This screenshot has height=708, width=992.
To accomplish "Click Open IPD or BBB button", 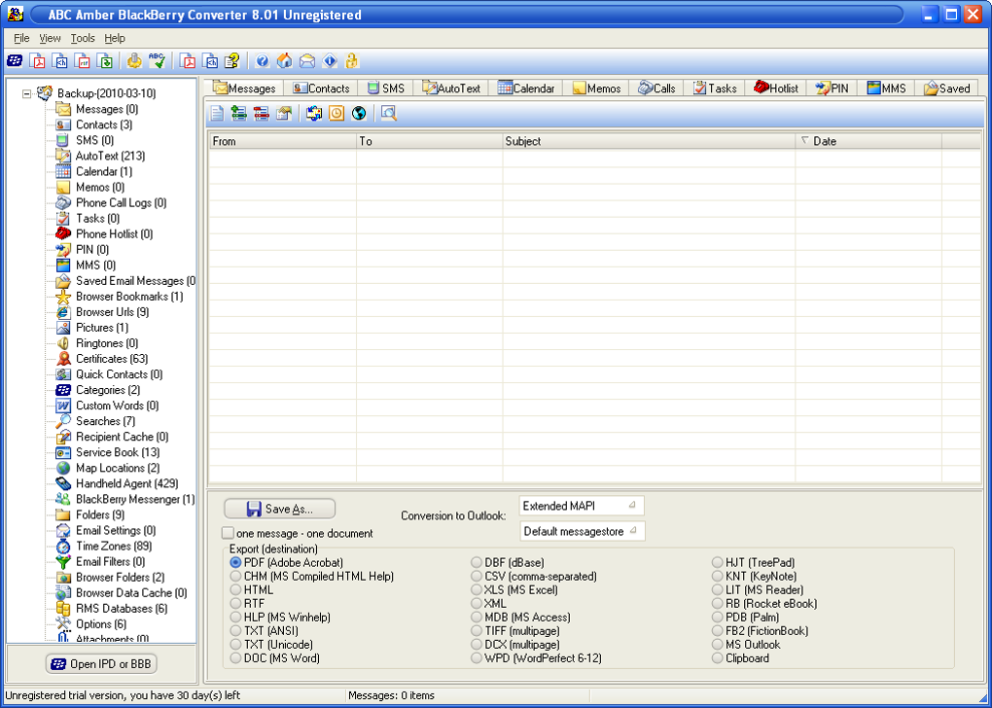I will 101,664.
